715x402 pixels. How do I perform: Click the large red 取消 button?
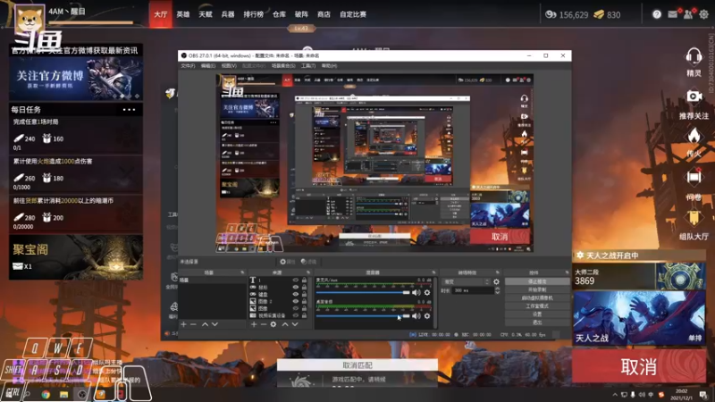639,366
